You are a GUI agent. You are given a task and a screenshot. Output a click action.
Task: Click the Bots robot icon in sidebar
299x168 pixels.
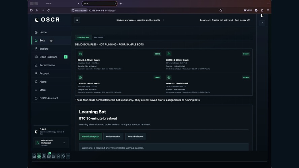[36, 41]
